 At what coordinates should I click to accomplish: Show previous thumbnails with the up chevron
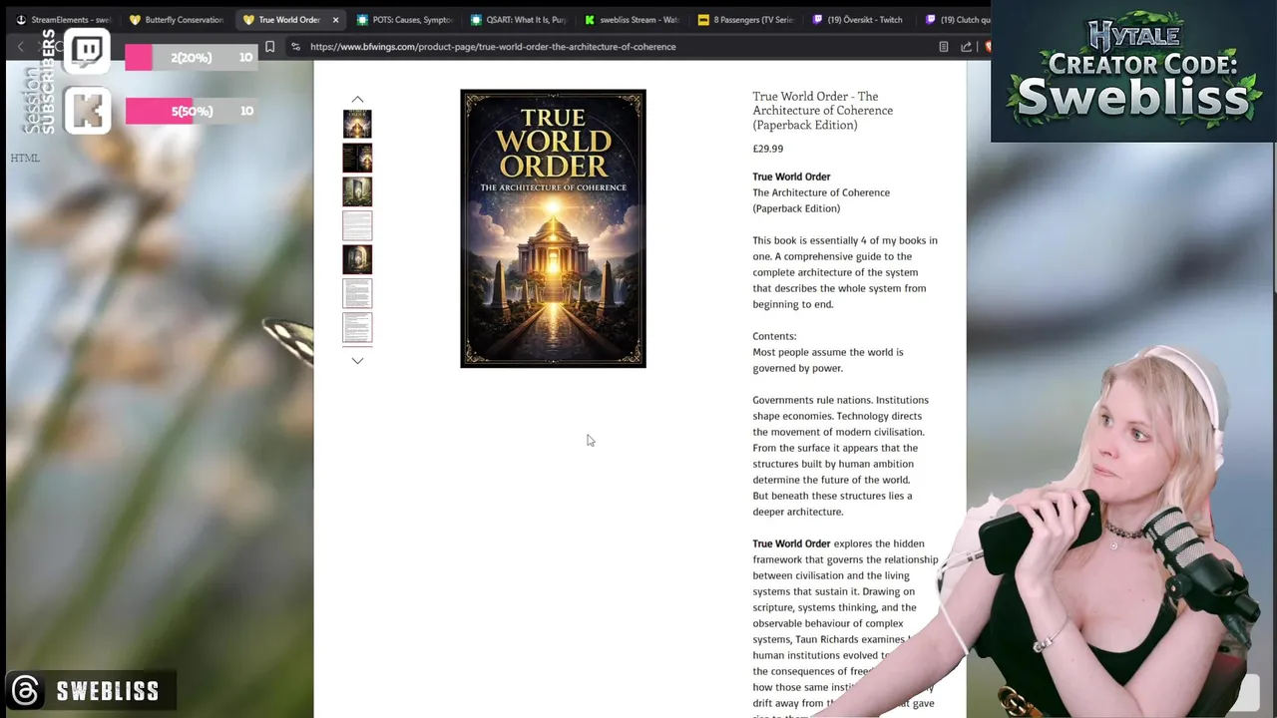point(357,100)
